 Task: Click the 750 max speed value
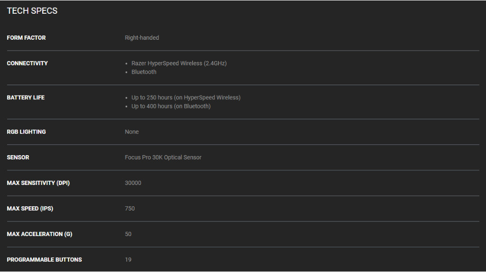pyautogui.click(x=130, y=209)
